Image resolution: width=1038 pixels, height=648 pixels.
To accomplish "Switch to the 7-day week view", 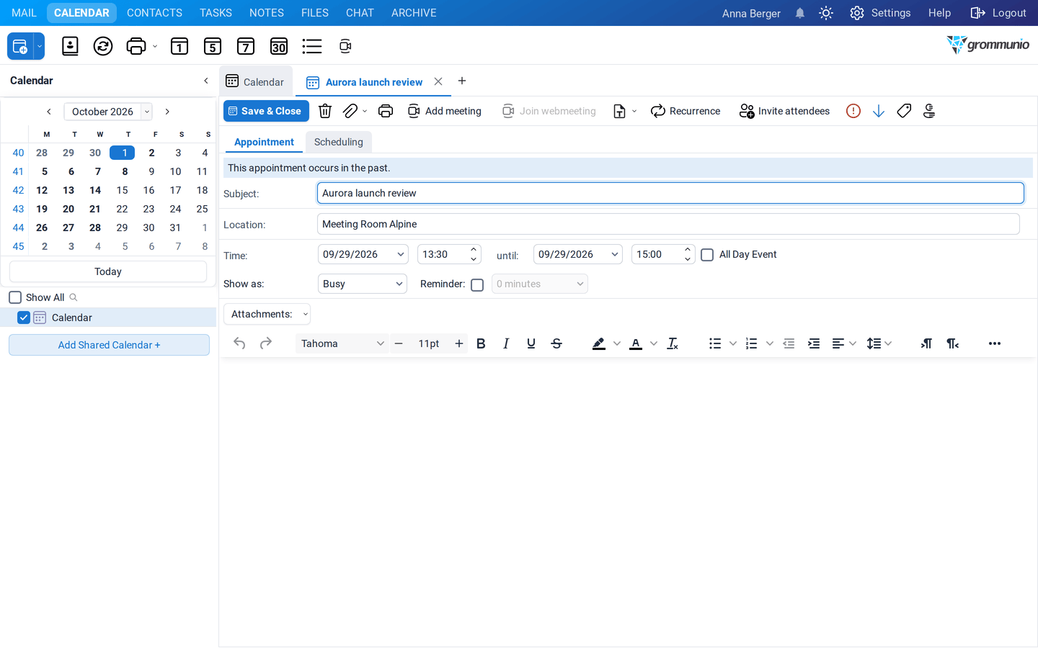I will [x=246, y=46].
